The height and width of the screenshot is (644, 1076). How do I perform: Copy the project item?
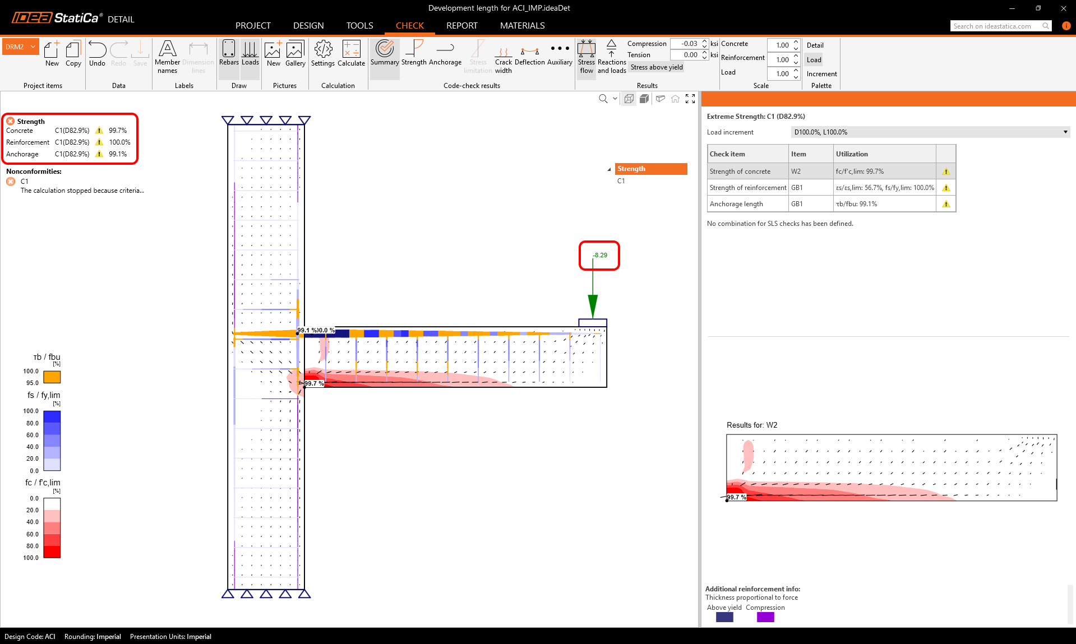pos(73,54)
